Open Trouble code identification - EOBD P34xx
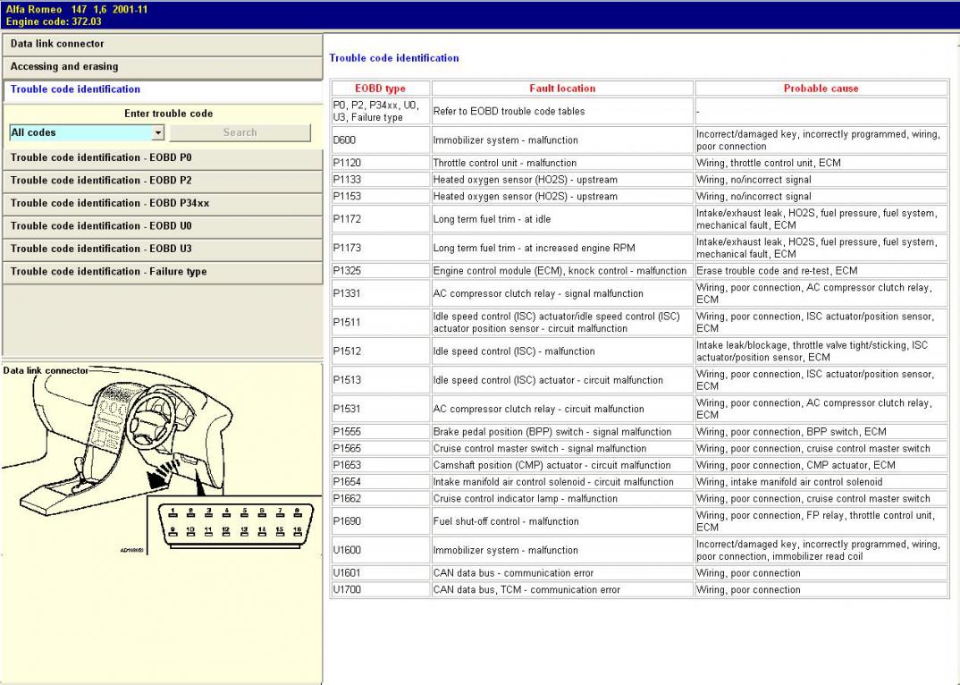Viewport: 960px width, 685px height. click(161, 204)
